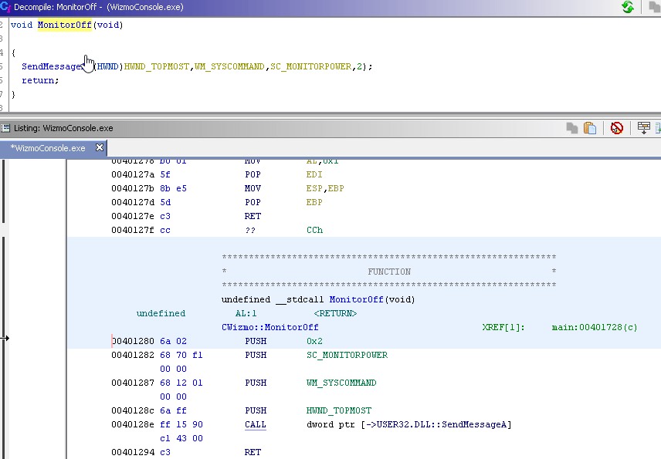Click the Listing panel icon beside the title
Viewport: 661px width, 459px height.
click(x=5, y=128)
